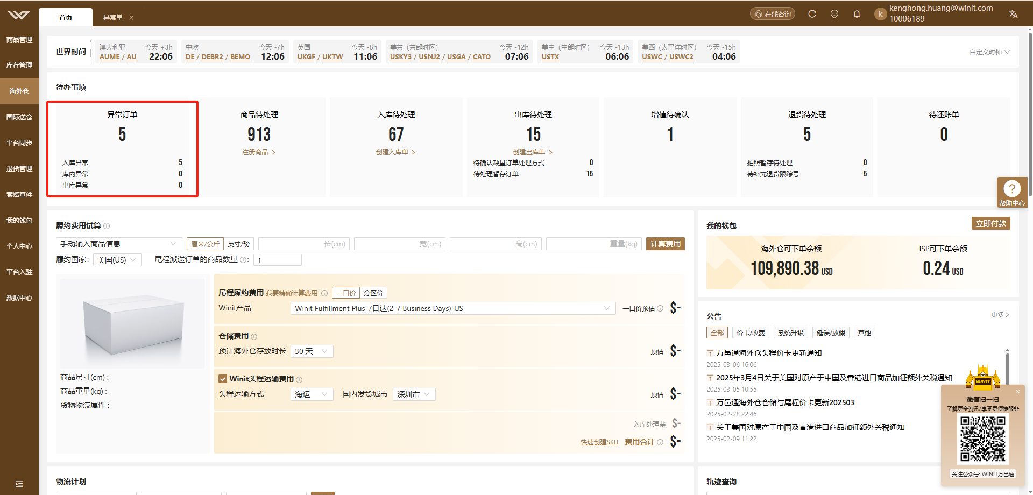Select 一口价 pricing option
1033x495 pixels.
[x=346, y=293]
